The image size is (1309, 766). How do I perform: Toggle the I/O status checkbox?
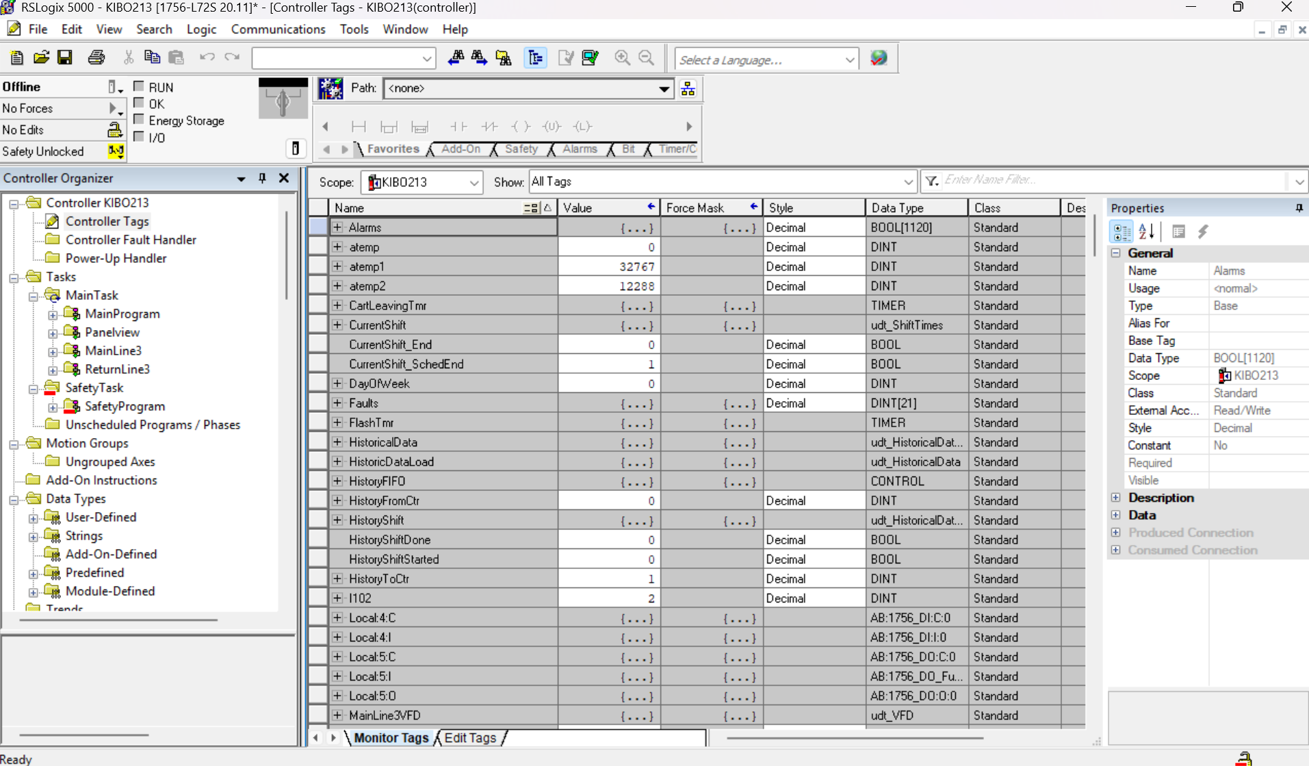[x=139, y=137]
